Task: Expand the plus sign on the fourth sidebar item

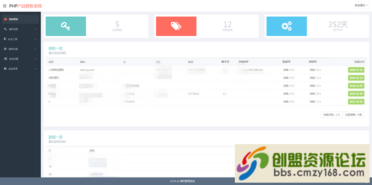Action: point(35,49)
